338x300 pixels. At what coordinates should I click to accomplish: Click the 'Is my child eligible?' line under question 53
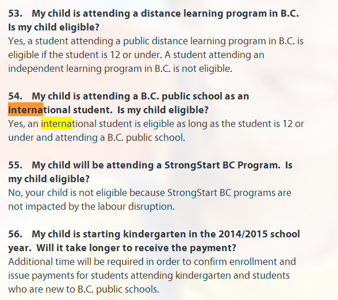53,28
